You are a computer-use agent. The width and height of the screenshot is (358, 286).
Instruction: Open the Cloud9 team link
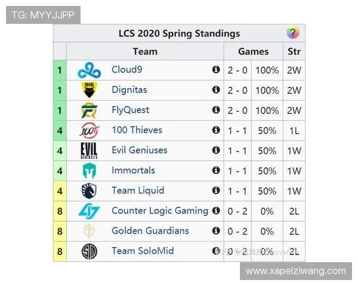[126, 70]
